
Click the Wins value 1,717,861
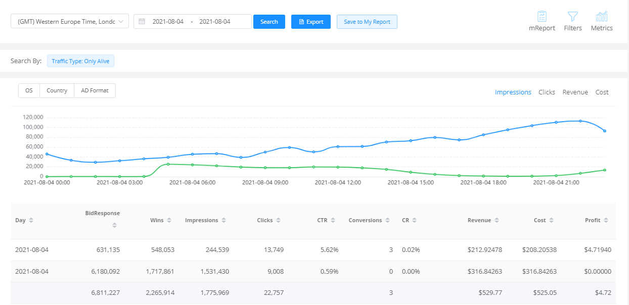pos(159,271)
